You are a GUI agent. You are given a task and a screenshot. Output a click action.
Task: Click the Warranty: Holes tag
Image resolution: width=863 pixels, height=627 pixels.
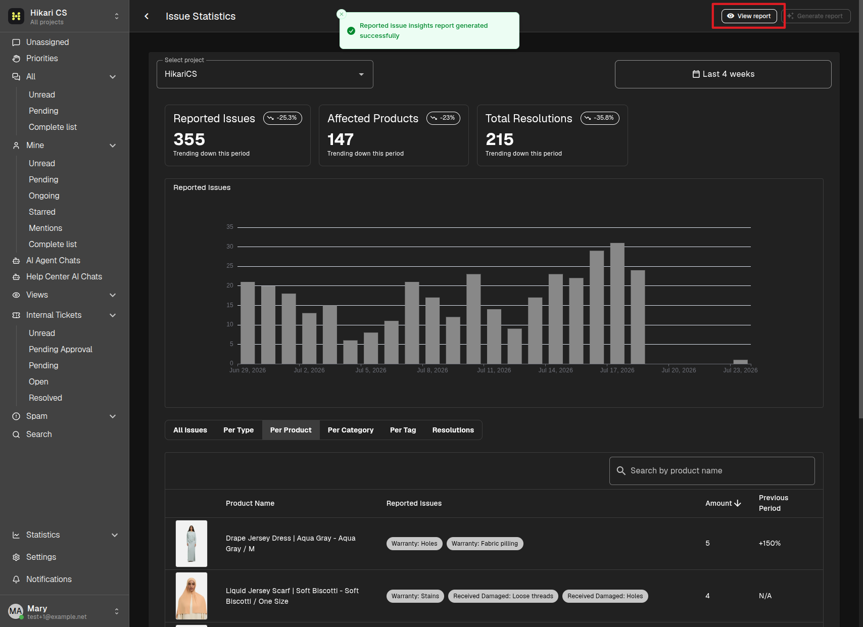(x=414, y=544)
